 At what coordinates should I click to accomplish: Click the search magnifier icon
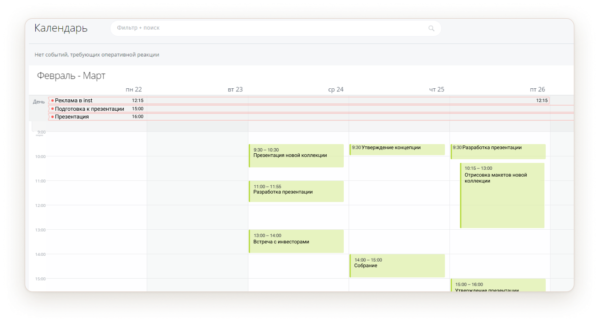(x=431, y=28)
